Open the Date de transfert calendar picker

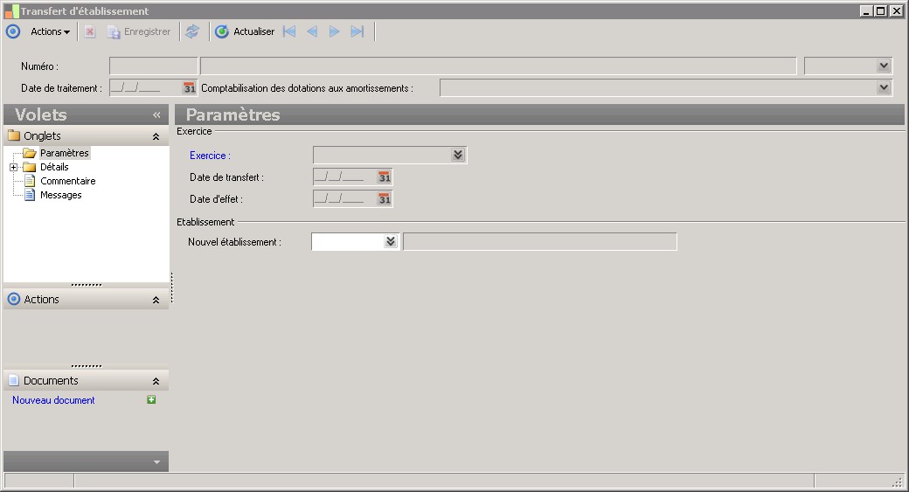[x=385, y=177]
